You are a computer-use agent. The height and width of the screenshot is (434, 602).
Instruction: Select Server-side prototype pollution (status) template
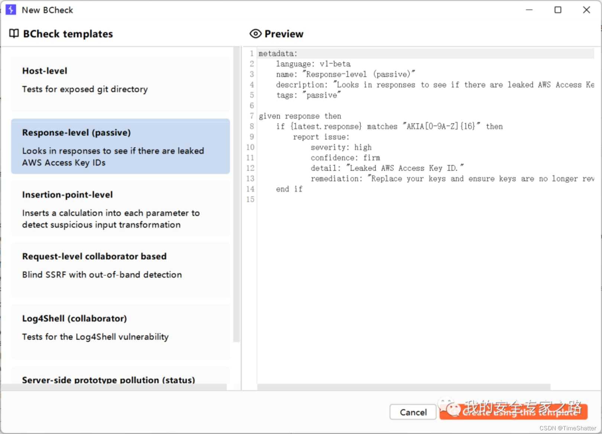(x=120, y=376)
